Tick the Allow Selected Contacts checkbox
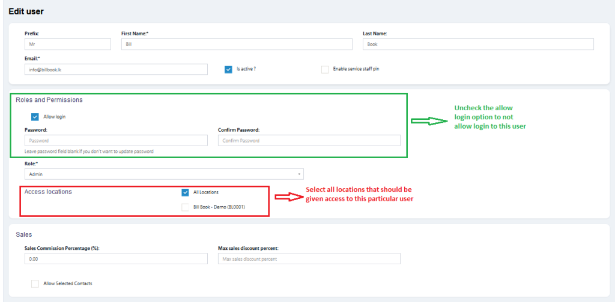The width and height of the screenshot is (615, 302). [x=35, y=283]
